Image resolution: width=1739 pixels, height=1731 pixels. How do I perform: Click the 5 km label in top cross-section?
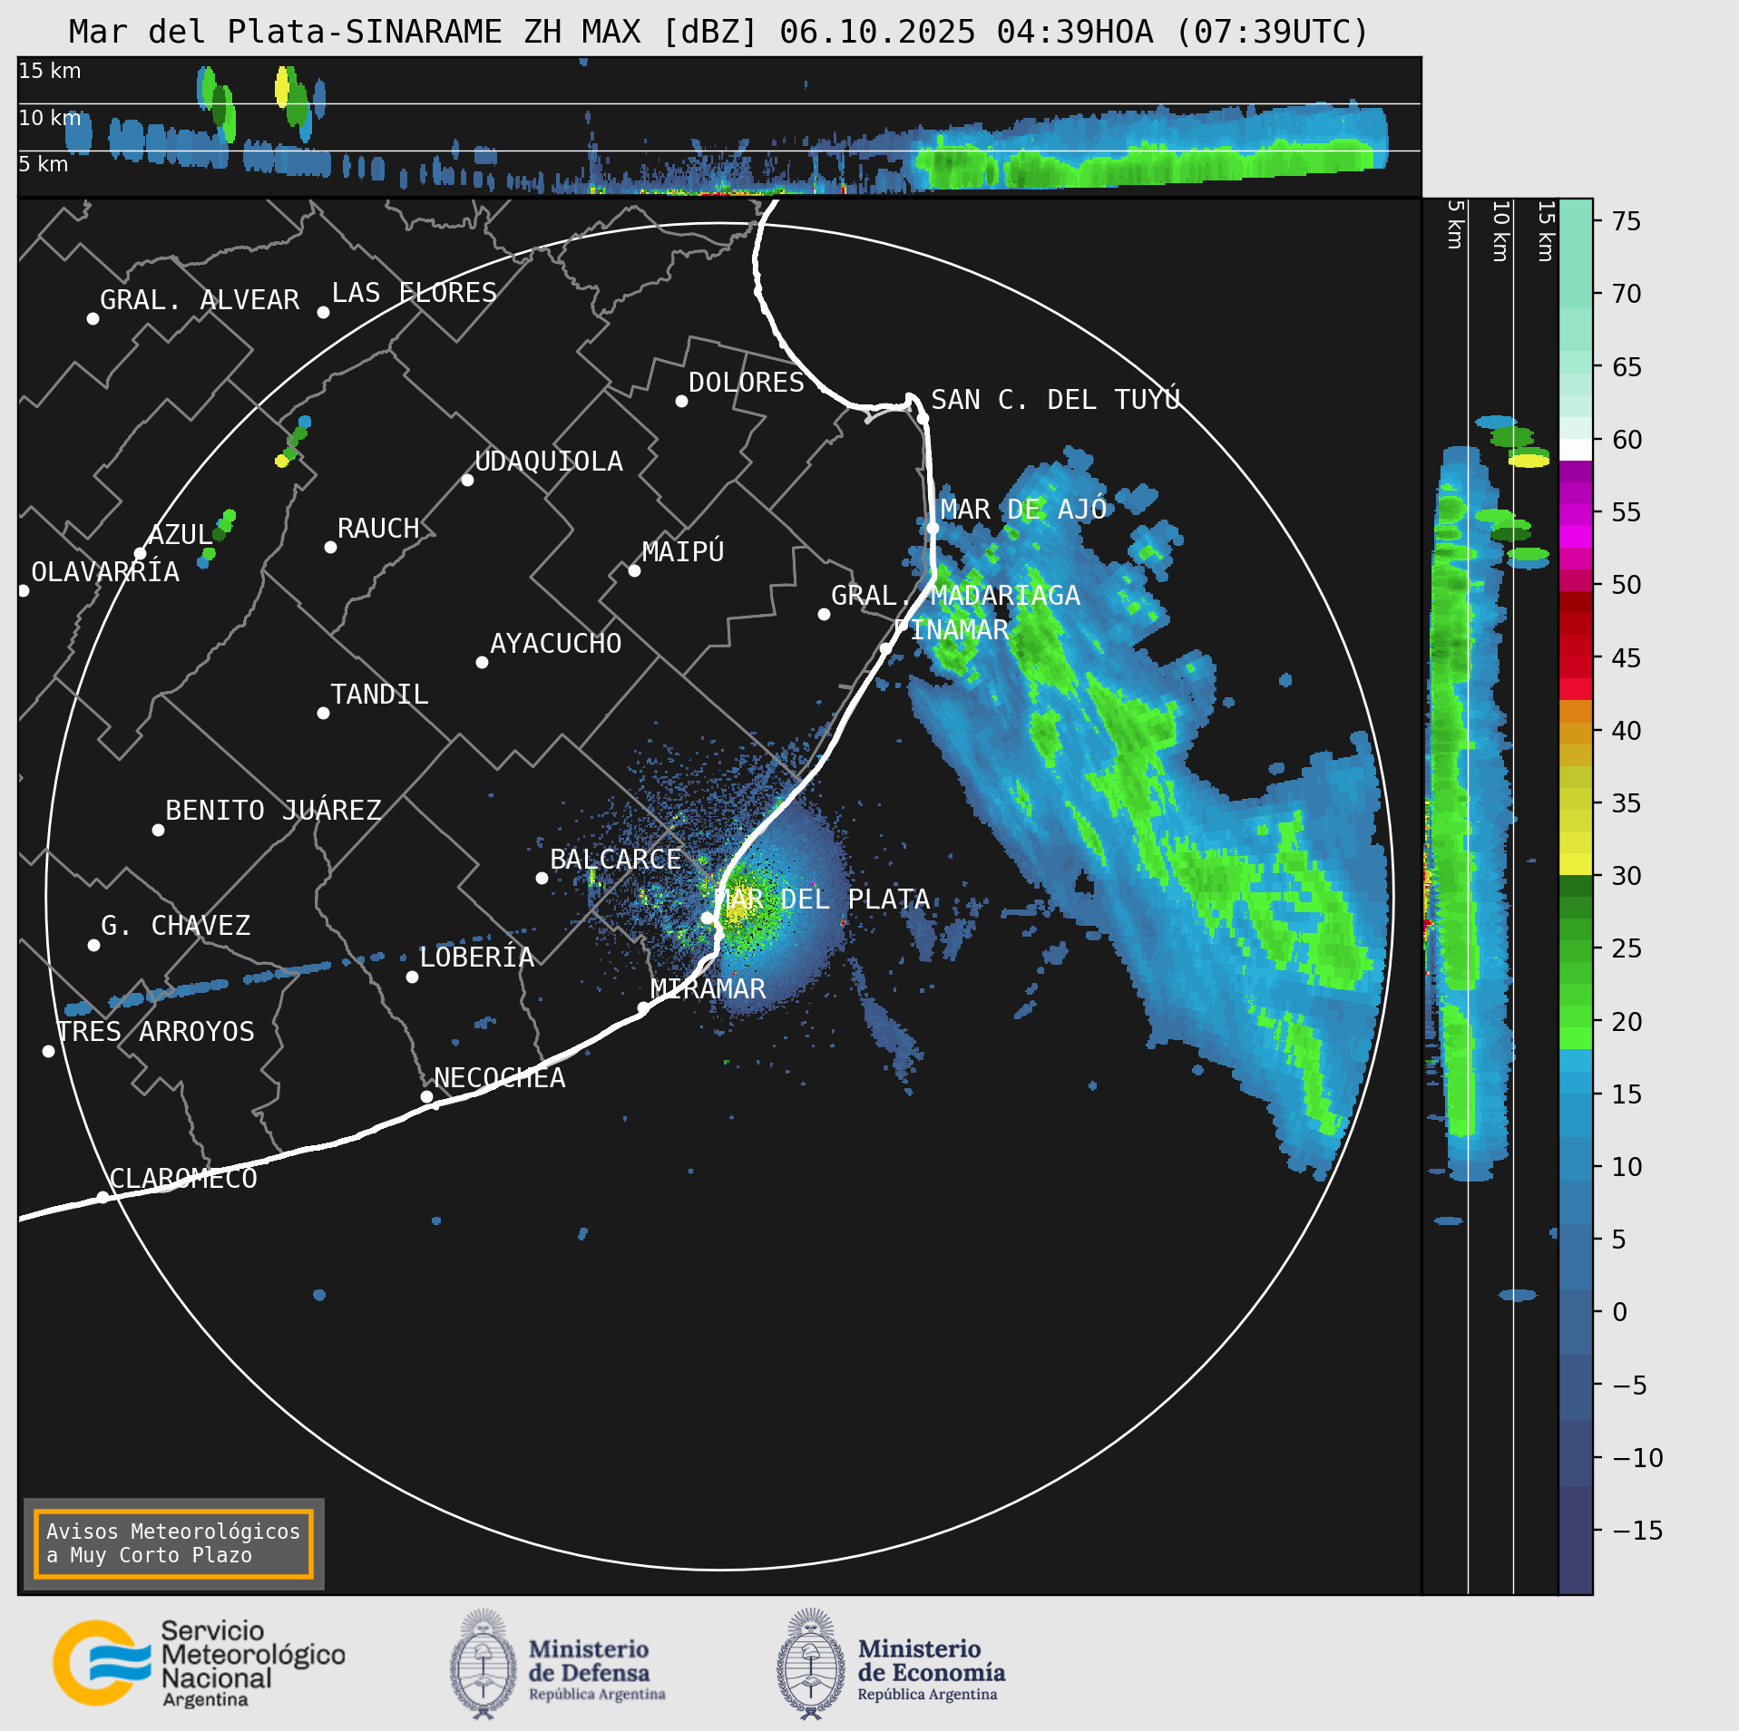(x=44, y=164)
